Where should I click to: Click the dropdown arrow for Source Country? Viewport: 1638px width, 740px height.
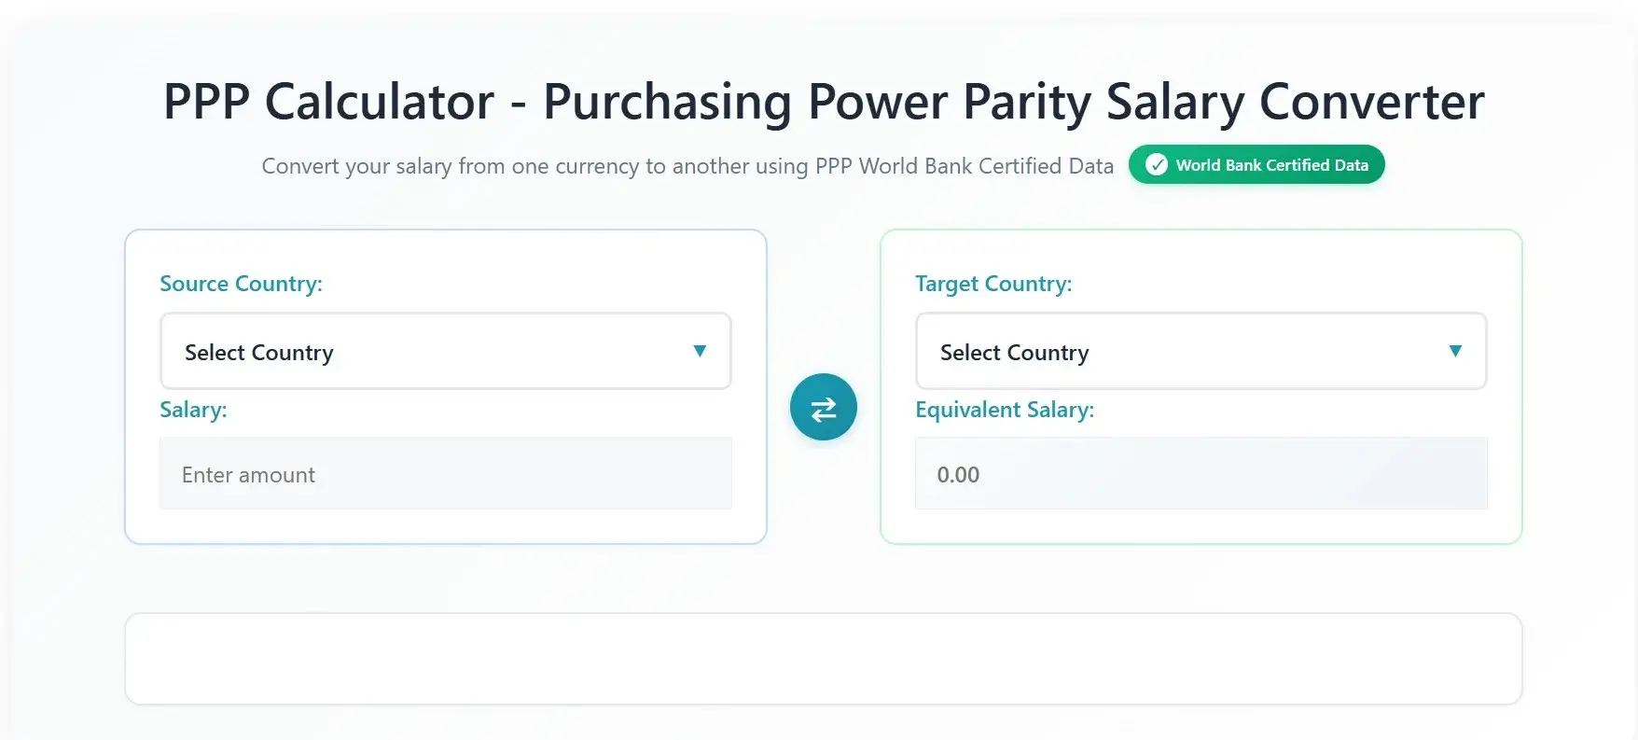click(x=701, y=351)
